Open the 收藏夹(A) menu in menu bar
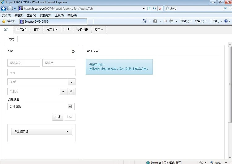Viewport: 232px width, 164px height. [x=45, y=15]
